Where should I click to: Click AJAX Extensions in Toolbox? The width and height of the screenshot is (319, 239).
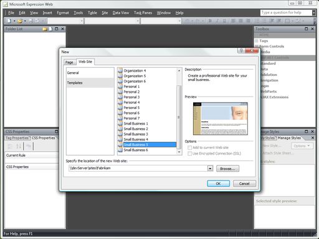click(274, 97)
